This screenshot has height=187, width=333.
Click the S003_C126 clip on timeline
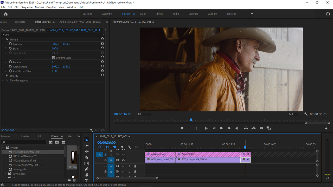coord(208,159)
